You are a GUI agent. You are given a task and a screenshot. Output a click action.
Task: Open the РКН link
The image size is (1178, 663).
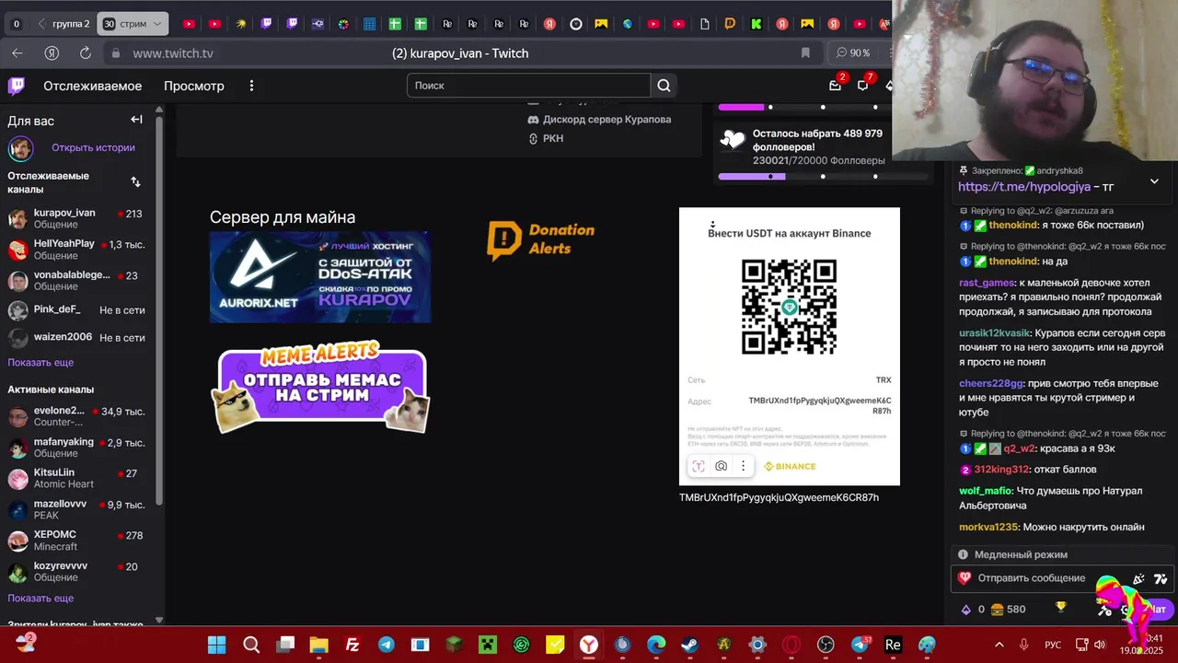[x=546, y=138]
